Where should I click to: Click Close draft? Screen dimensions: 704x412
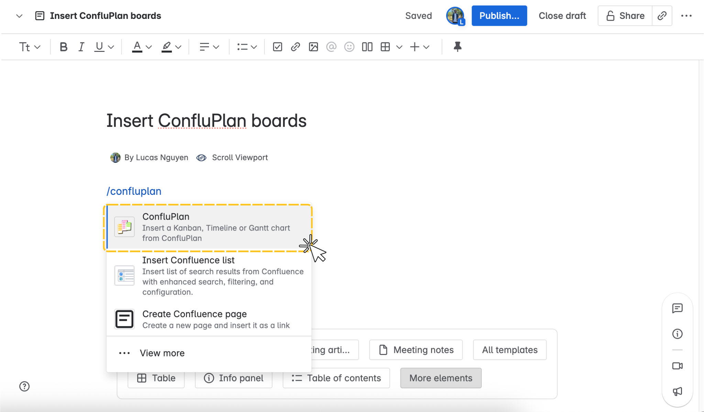coord(562,15)
